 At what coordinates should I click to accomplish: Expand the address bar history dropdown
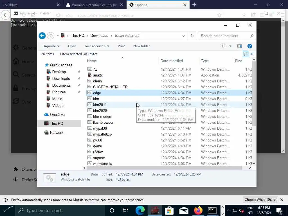point(183,36)
